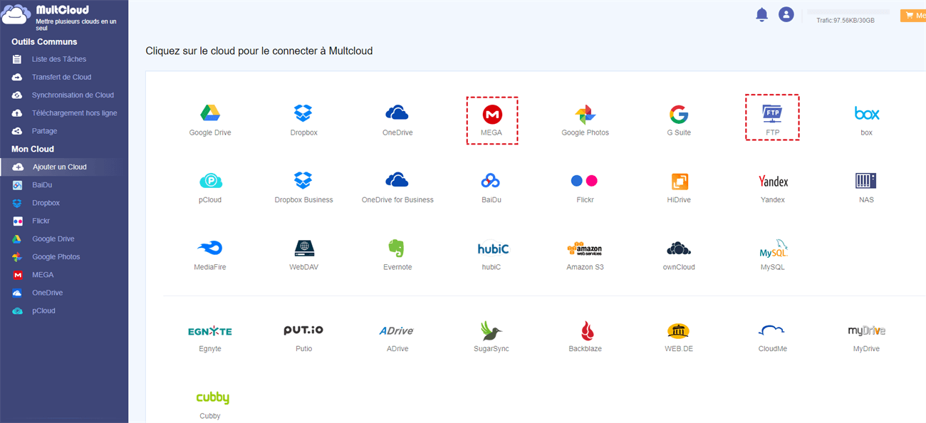
Task: Select the Backblaze flame icon
Action: (x=587, y=331)
